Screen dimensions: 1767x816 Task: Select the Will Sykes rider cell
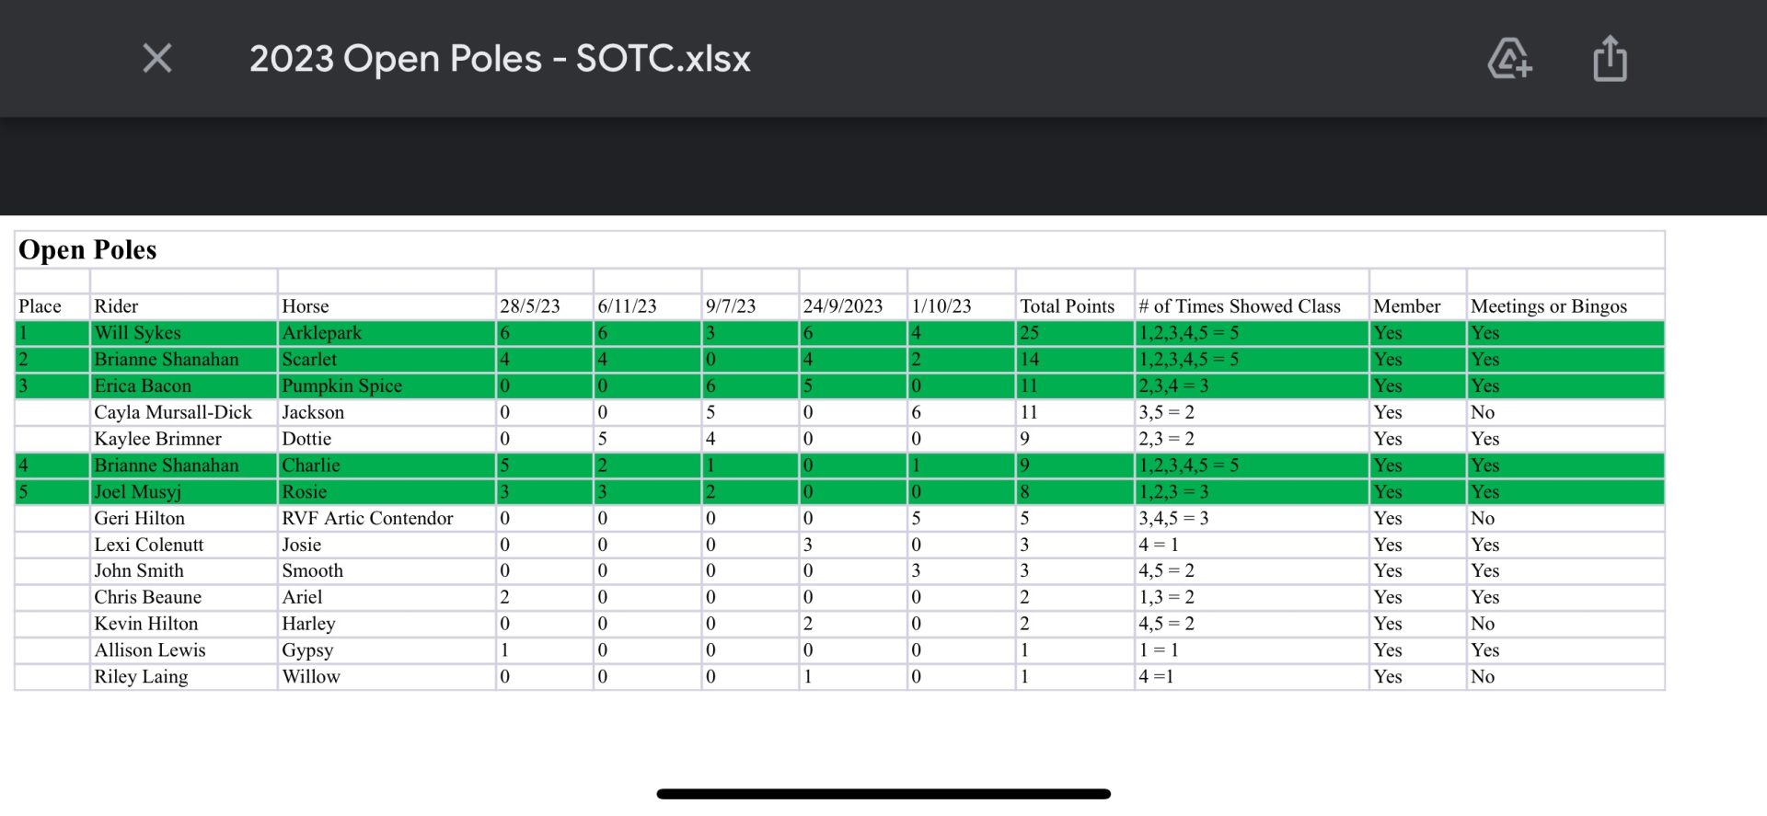point(184,333)
